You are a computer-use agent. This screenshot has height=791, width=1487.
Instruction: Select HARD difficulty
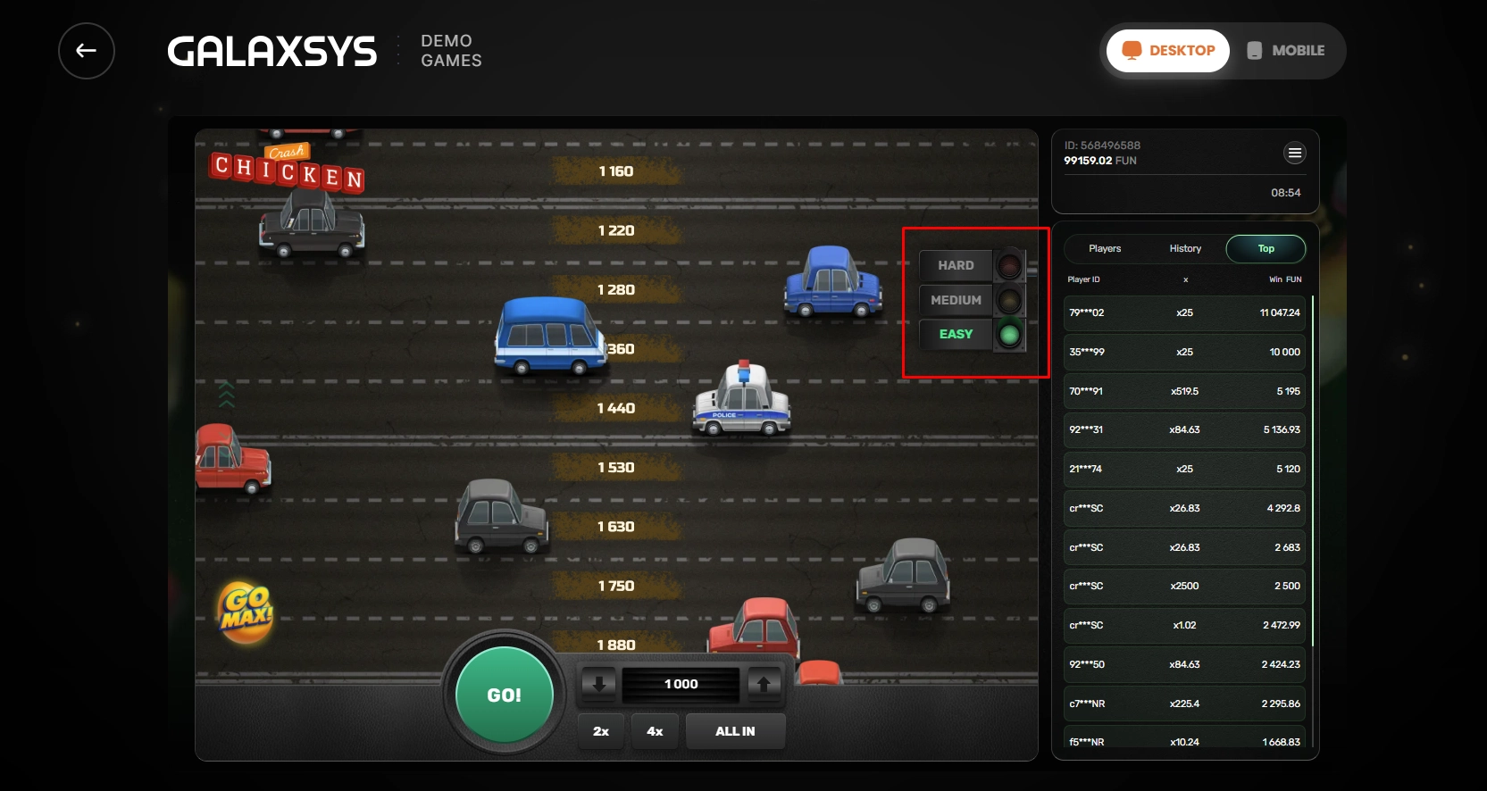[x=956, y=265]
